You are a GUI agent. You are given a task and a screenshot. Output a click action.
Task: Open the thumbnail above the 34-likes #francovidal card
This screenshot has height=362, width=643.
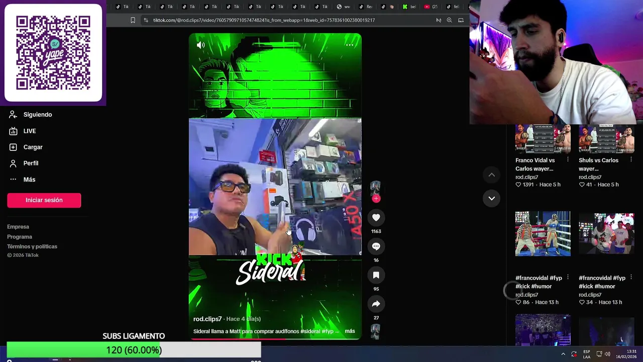(606, 234)
